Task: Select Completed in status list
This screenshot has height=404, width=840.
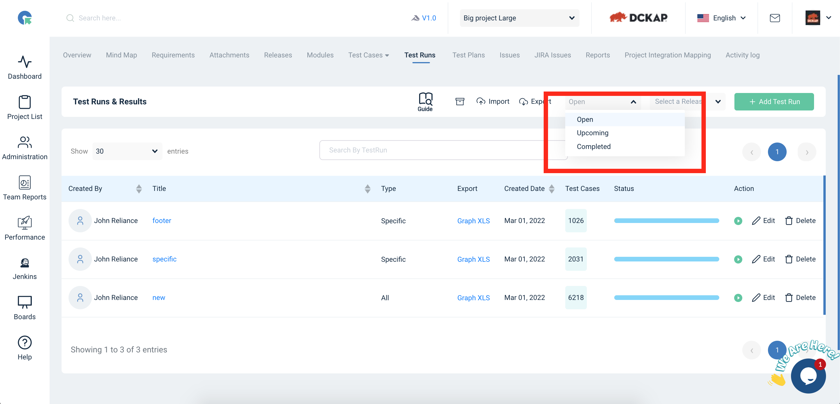Action: point(624,147)
